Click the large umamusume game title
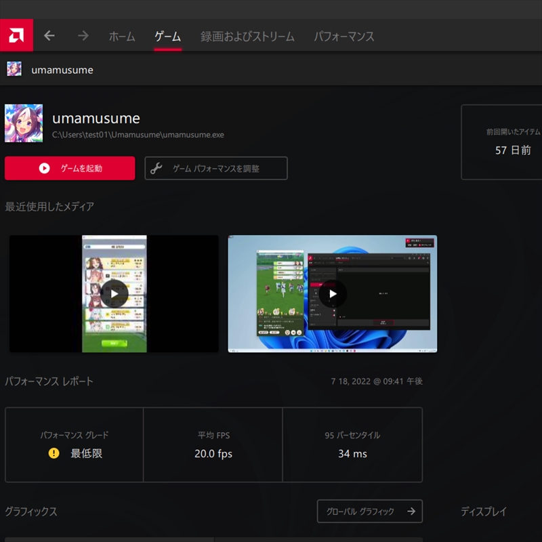 pyautogui.click(x=96, y=119)
